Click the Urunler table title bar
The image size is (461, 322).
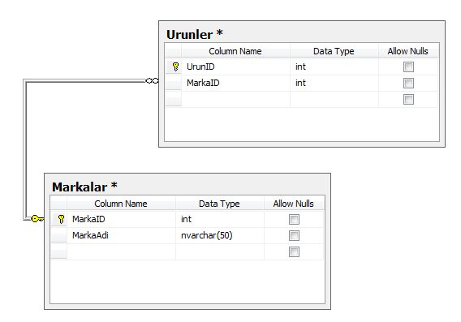302,34
